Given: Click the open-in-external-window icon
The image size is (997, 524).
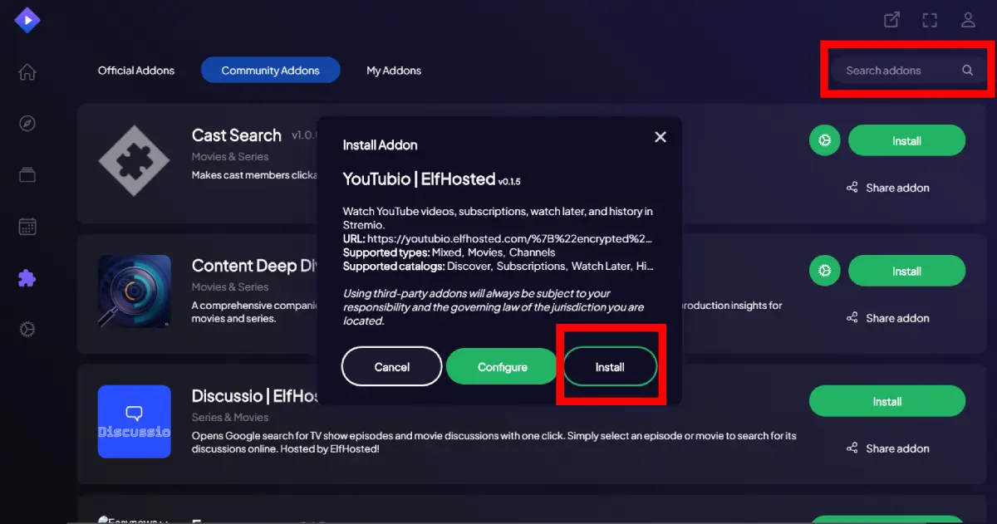Looking at the screenshot, I should [891, 20].
